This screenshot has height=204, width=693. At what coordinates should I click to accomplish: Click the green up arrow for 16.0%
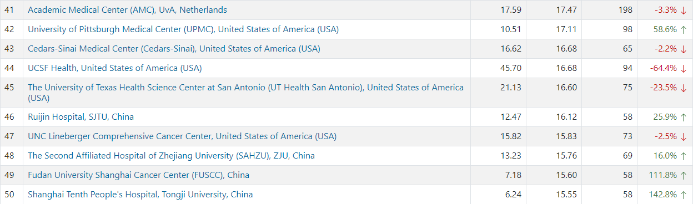684,156
